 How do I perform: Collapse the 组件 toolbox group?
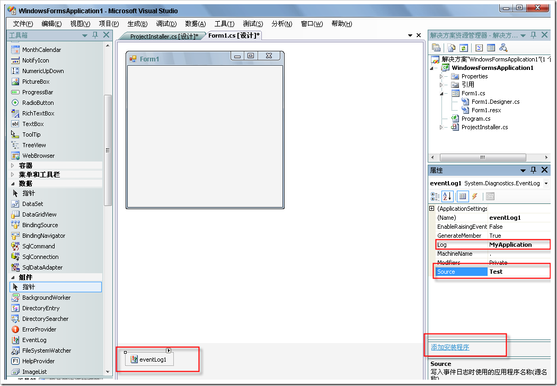(x=13, y=277)
